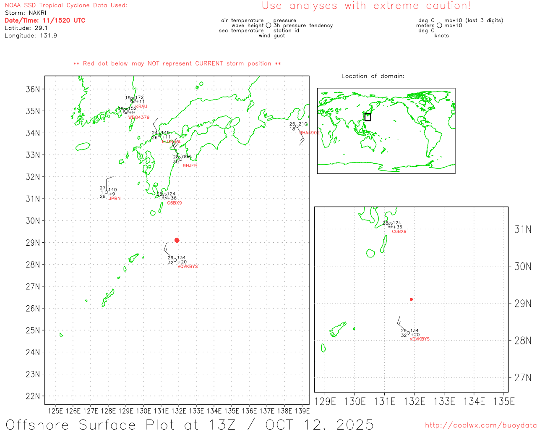Click station label 9HA4902 at the map's east edge
The image size is (537, 430).
tap(309, 133)
